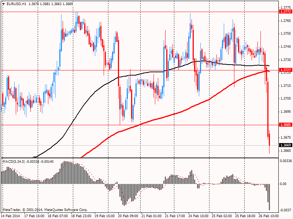Click the 21 Feb 17:00 time label

point(175,216)
